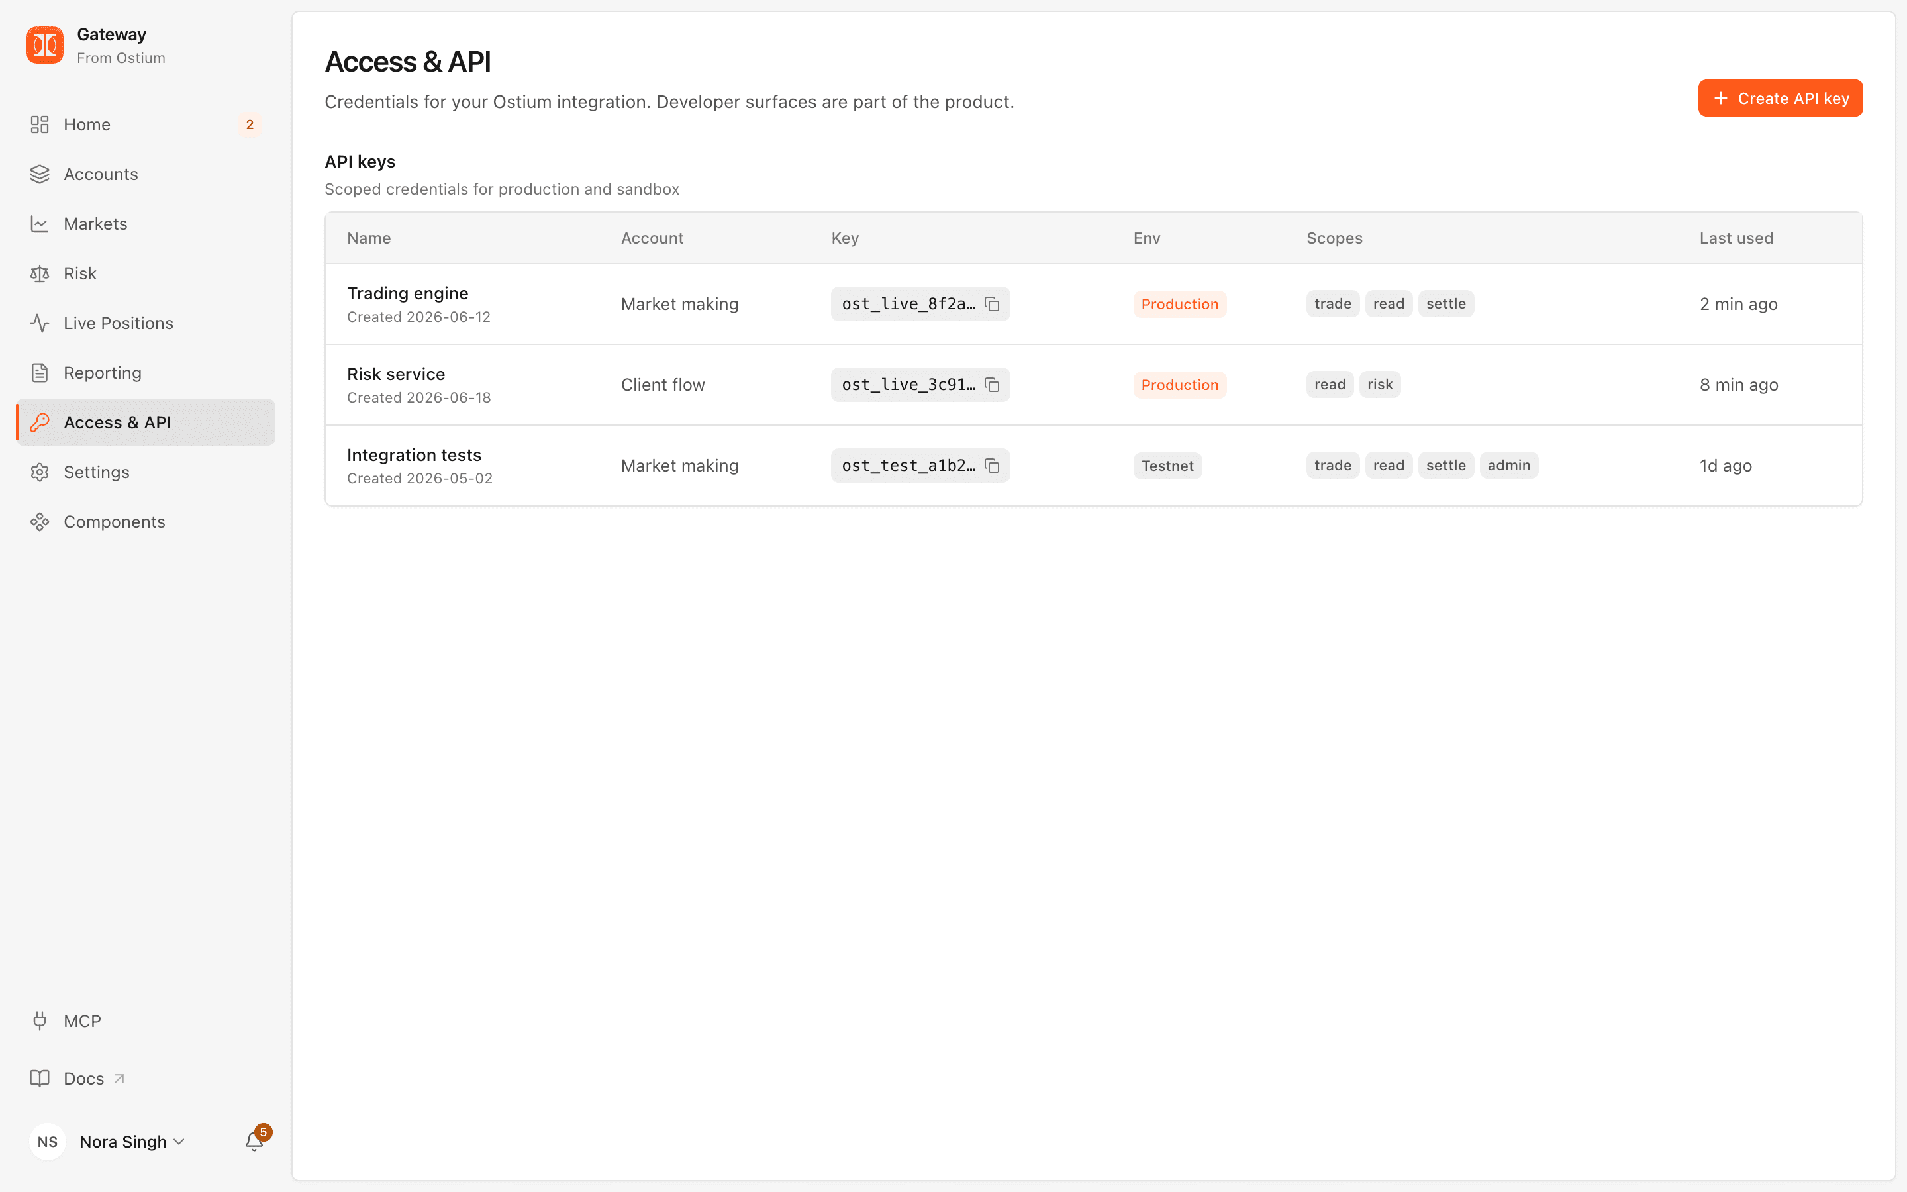Screen dimensions: 1907x1192
Task: Click read scope on Risk service row
Action: [x=1330, y=385]
